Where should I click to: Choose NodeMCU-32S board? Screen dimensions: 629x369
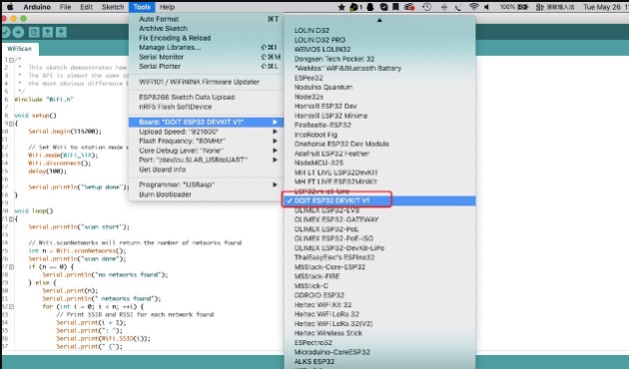[318, 163]
